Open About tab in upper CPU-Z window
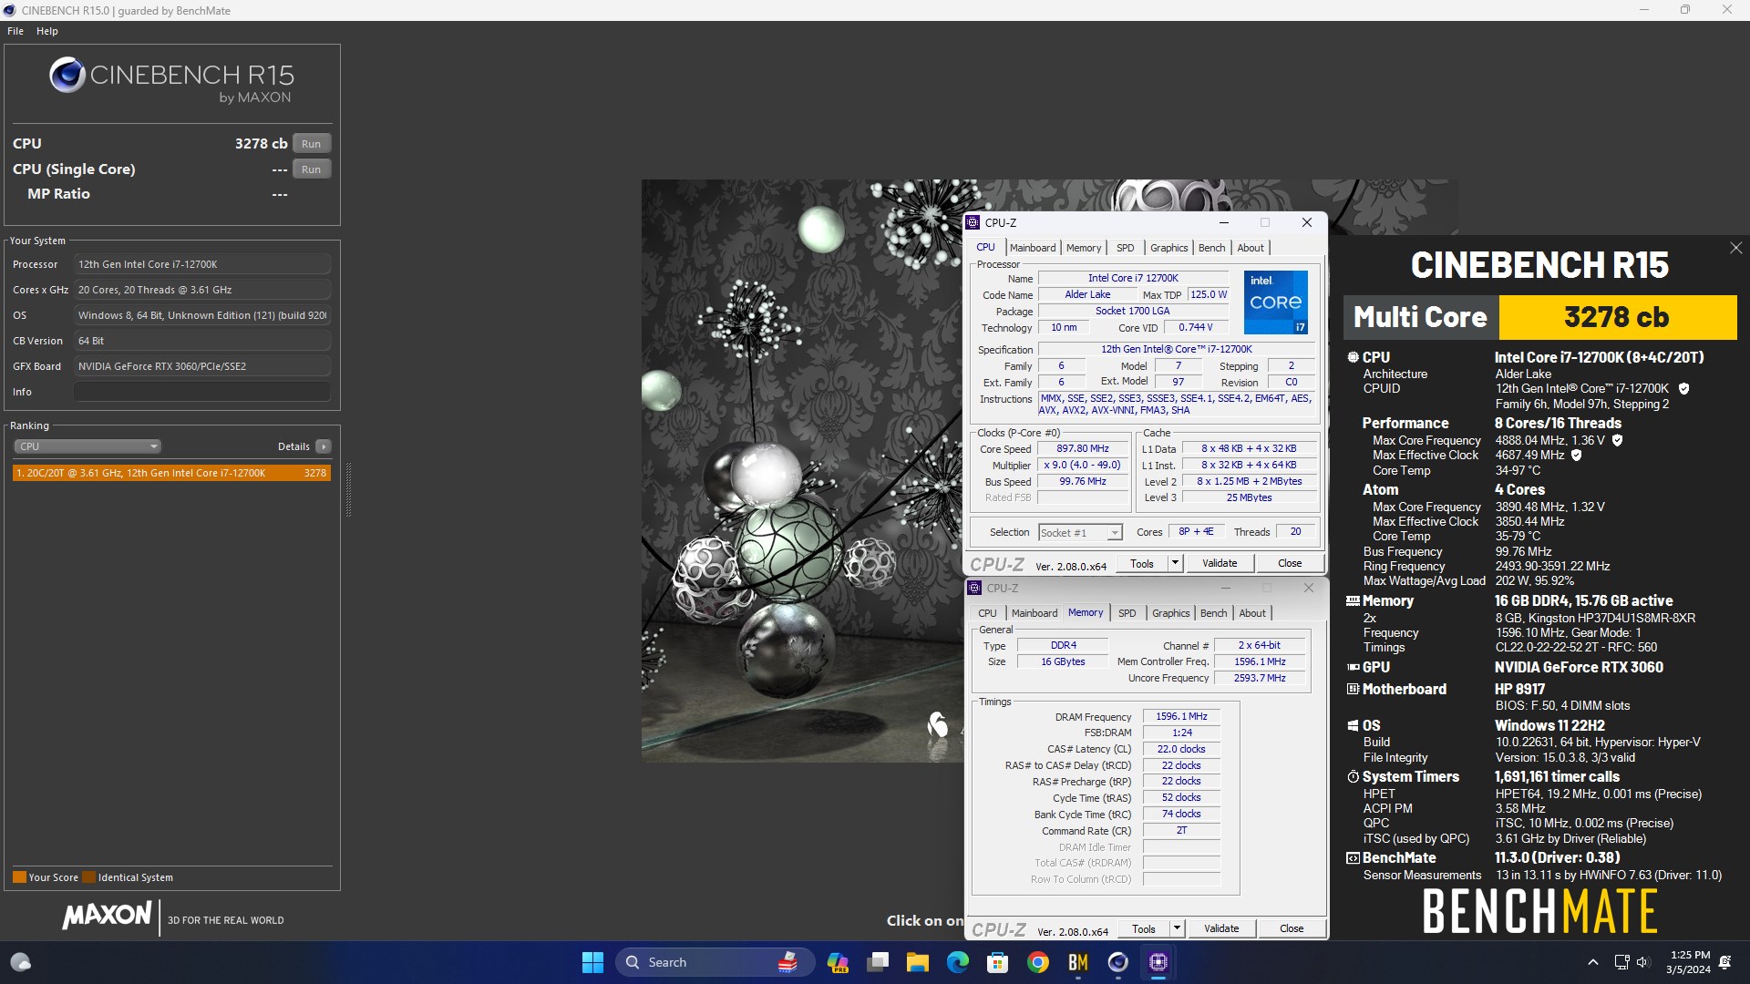 1251,248
